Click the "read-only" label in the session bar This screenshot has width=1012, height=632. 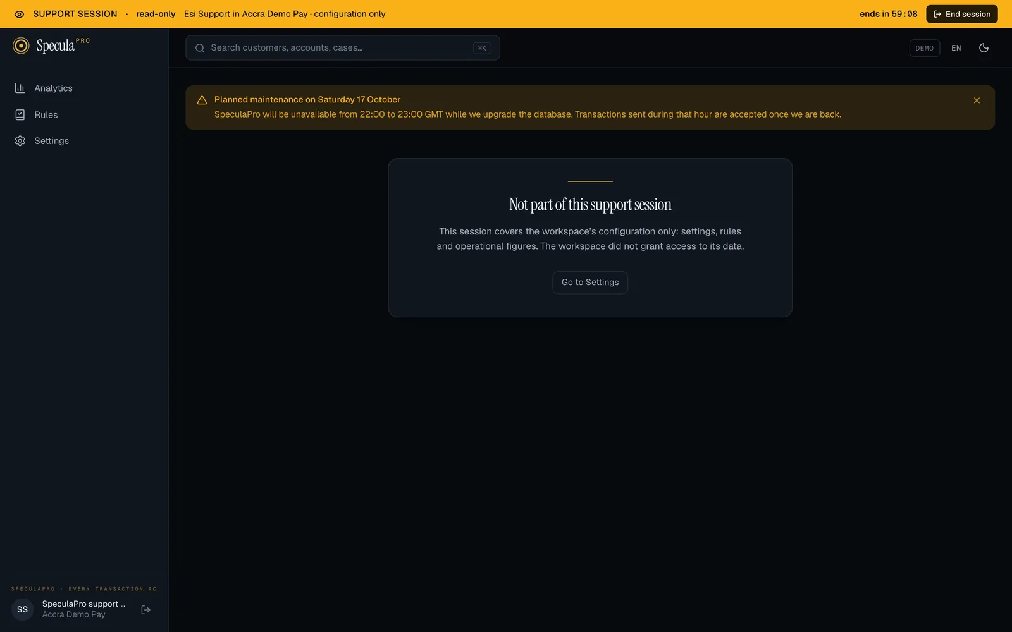(x=156, y=14)
